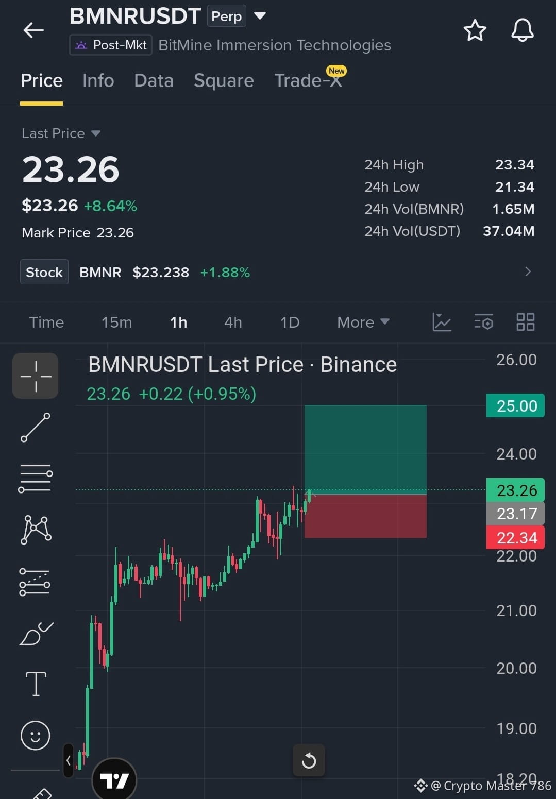Add BMNRUSDT to favorites with star
Viewport: 556px width, 799px height.
click(475, 30)
